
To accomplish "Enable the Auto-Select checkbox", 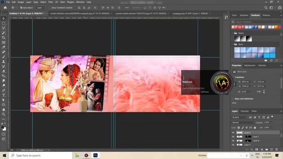I will tap(21, 8).
